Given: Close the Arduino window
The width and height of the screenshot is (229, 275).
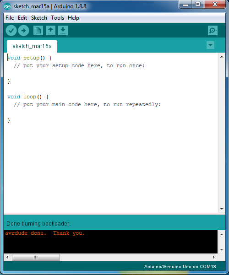Looking at the screenshot, I should click(x=215, y=5).
